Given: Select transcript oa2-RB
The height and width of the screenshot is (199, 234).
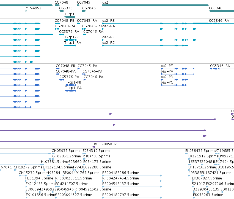Looking at the screenshot, I should tap(108, 37).
